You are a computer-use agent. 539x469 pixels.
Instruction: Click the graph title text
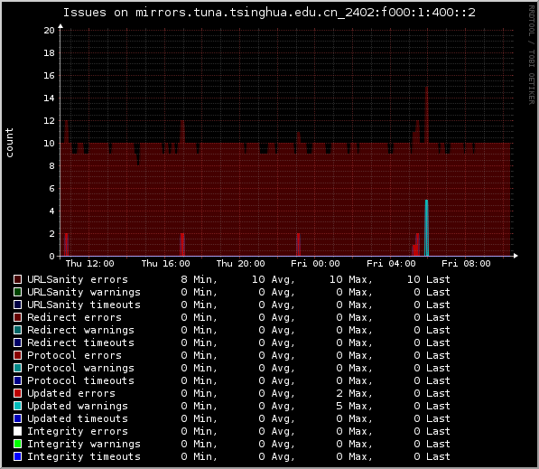269,13
